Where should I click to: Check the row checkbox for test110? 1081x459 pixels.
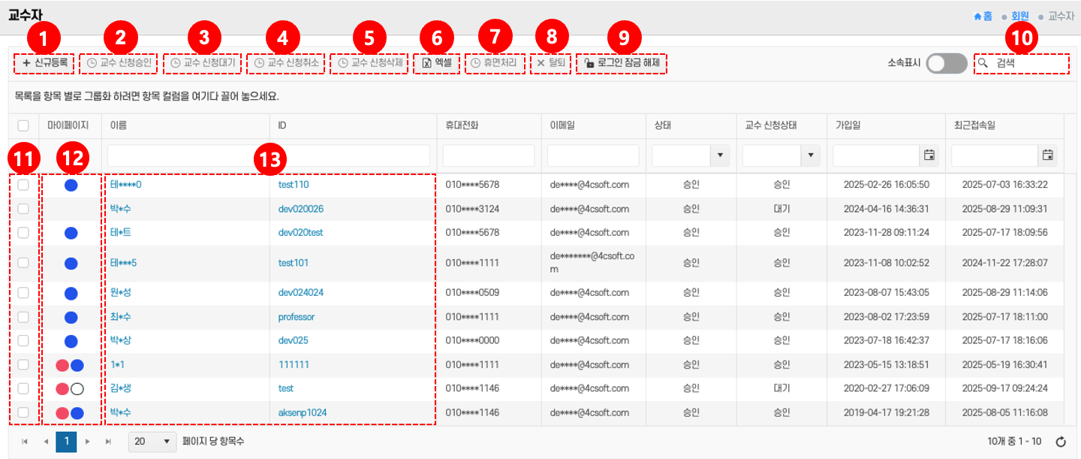[x=23, y=184]
